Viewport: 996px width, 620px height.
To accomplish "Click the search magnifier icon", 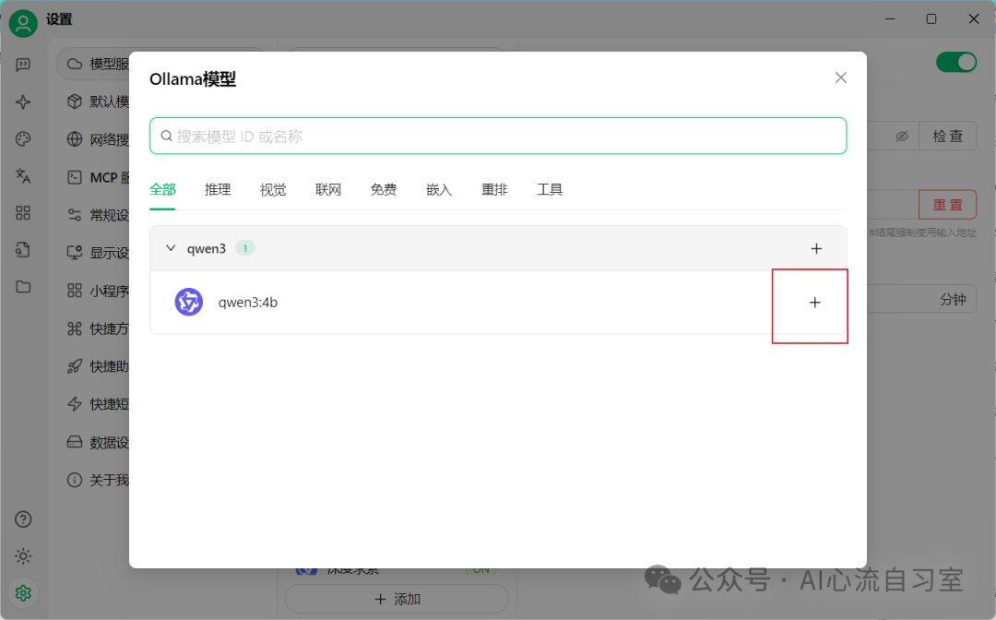I will pos(166,136).
